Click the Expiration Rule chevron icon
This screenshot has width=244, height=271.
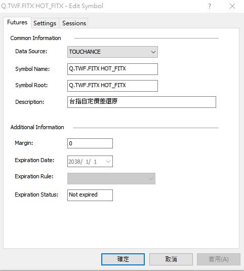coord(150,178)
